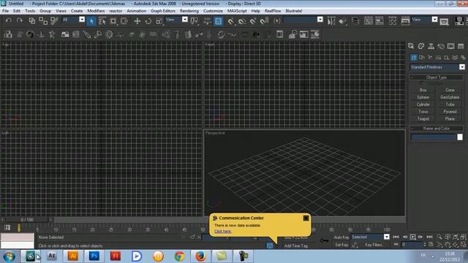Toggle Auto Key animation mode
The width and height of the screenshot is (468, 263).
[341, 237]
